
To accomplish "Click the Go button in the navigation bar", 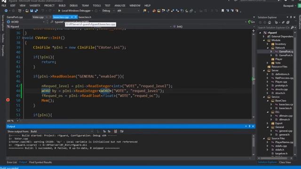I will 252,22.
